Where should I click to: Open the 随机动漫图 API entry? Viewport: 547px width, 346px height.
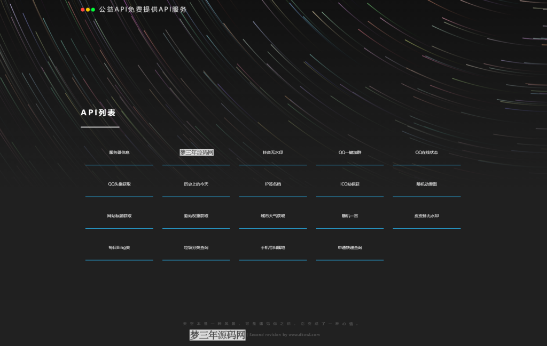(426, 183)
